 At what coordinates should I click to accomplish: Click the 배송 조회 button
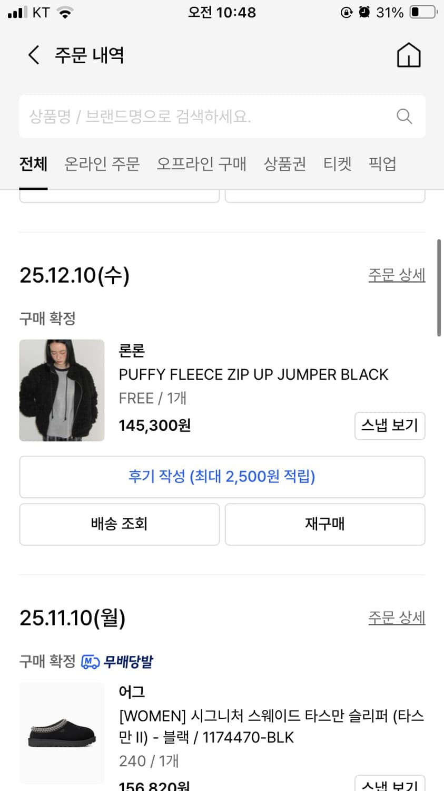119,524
